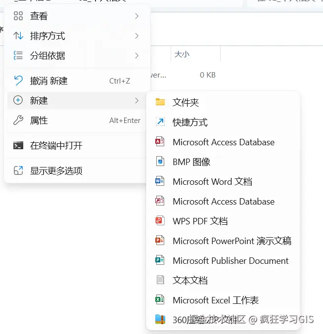Click the Ctrl+Z shortcut label
The height and width of the screenshot is (334, 323).
point(120,81)
